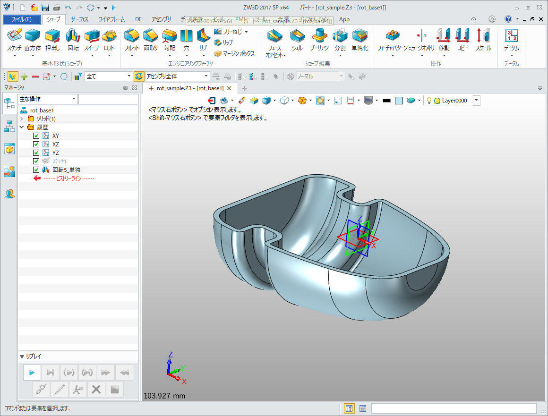Select the フェースオフセット tool

coord(275,43)
